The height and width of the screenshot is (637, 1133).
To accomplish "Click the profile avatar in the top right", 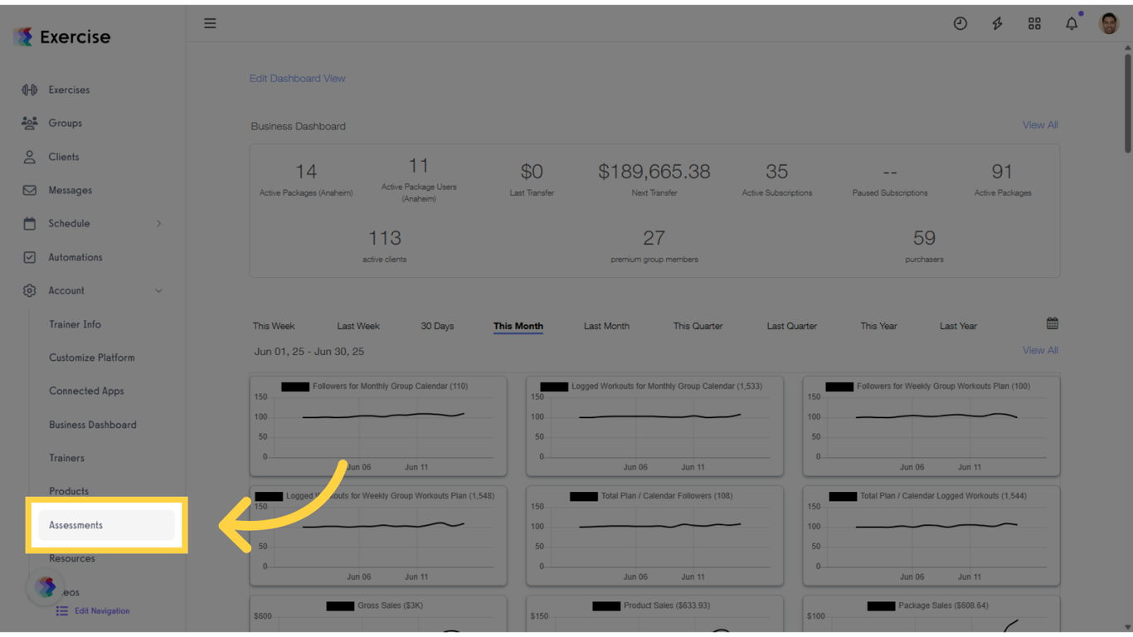I will (1109, 23).
